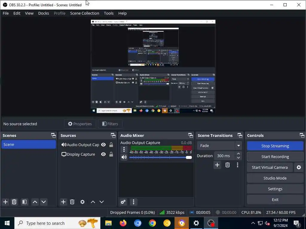Open Windows Settings gear on the taskbar
306x229 pixels.
point(196,223)
